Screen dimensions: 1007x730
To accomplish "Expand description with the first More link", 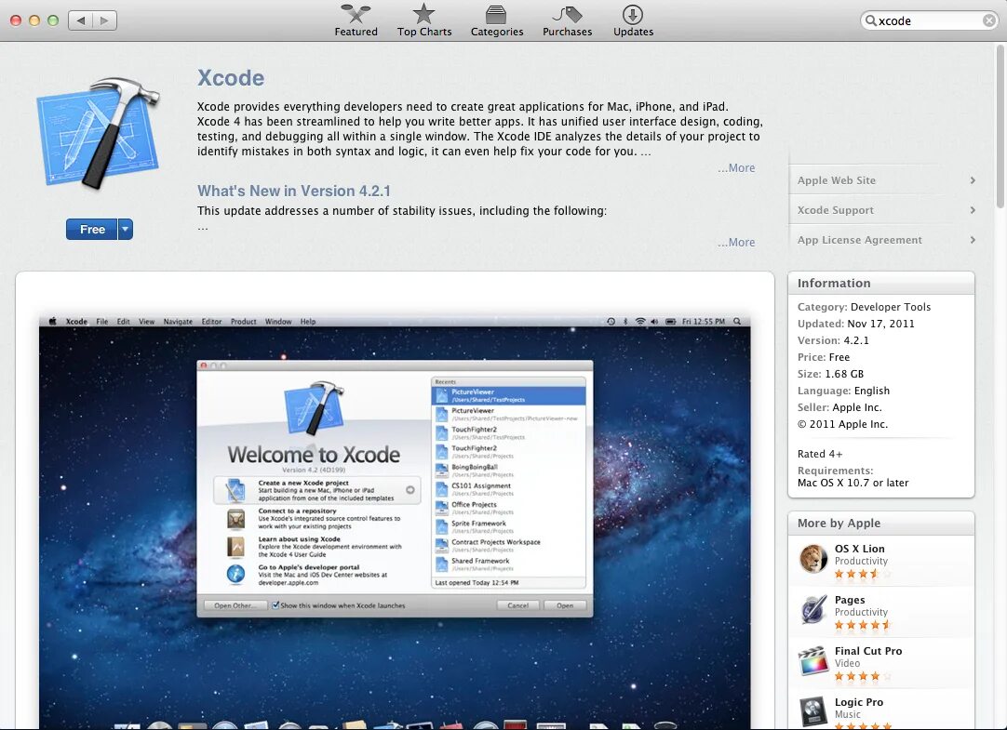I will click(x=736, y=168).
